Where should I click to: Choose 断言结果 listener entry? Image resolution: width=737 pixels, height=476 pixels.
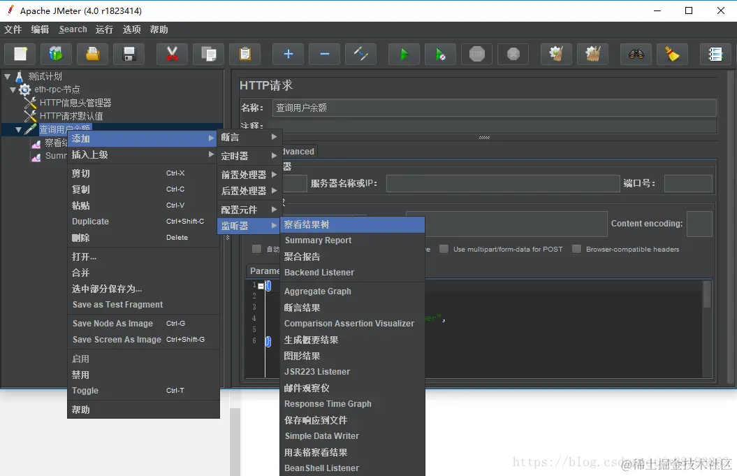pos(353,308)
